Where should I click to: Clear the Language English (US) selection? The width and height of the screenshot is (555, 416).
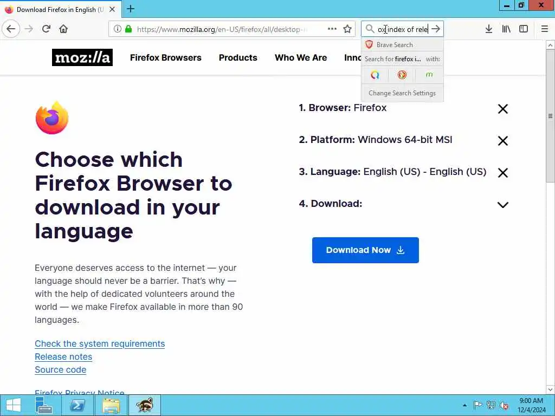503,173
